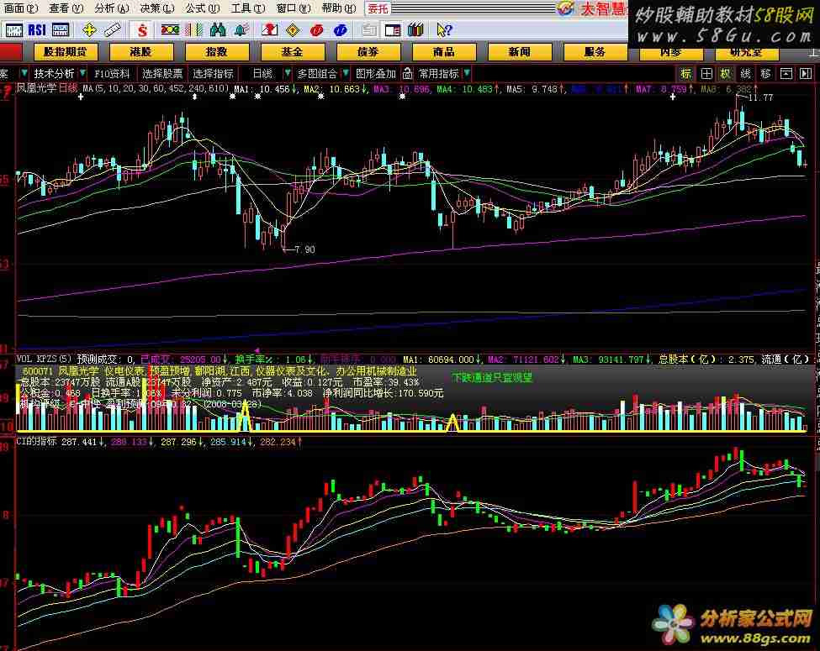820x651 pixels.
Task: Open the 多图组合 option
Action: [x=317, y=74]
